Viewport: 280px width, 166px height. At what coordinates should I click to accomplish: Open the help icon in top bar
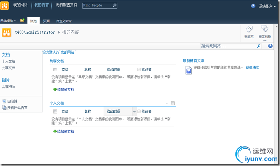click(253, 6)
